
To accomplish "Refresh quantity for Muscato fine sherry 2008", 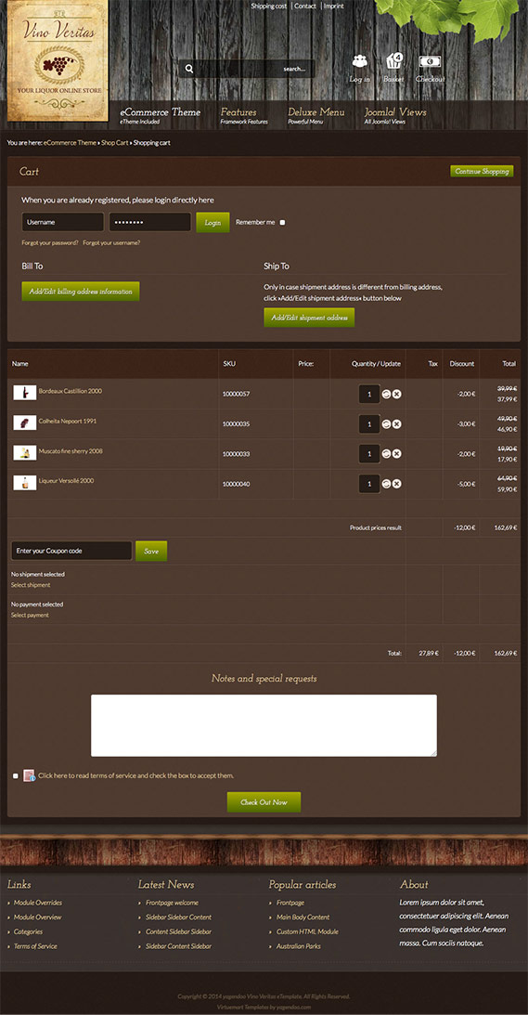I will click(386, 454).
